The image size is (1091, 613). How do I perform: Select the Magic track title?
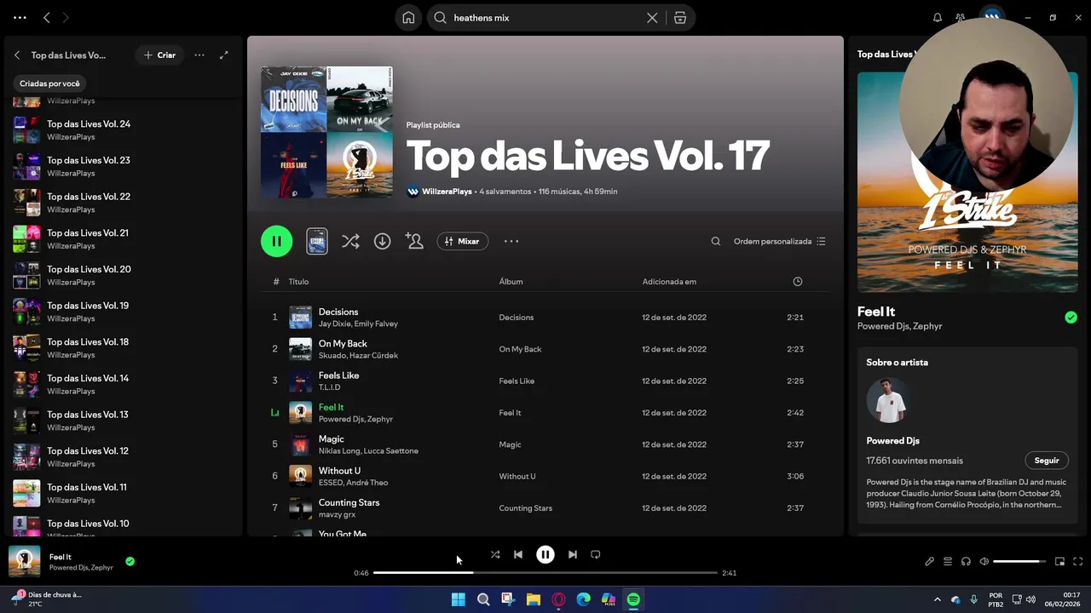pyautogui.click(x=331, y=439)
